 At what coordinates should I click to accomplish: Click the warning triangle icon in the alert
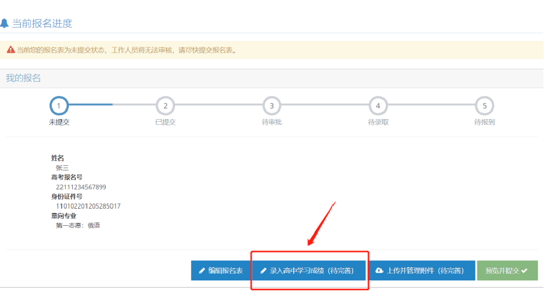11,50
